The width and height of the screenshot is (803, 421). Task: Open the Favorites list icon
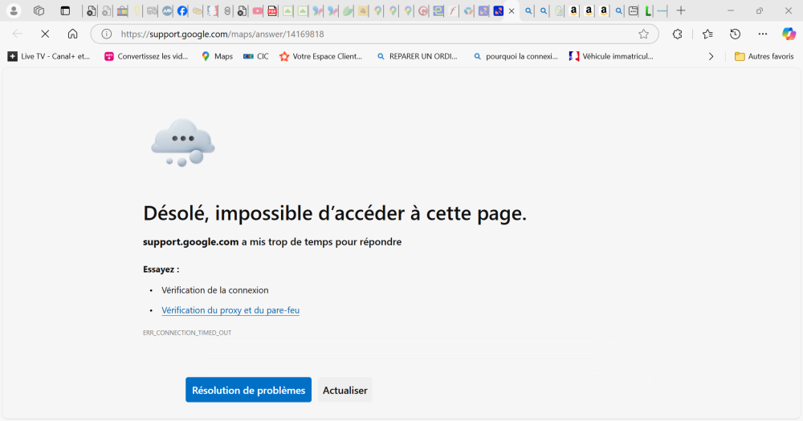click(x=707, y=34)
